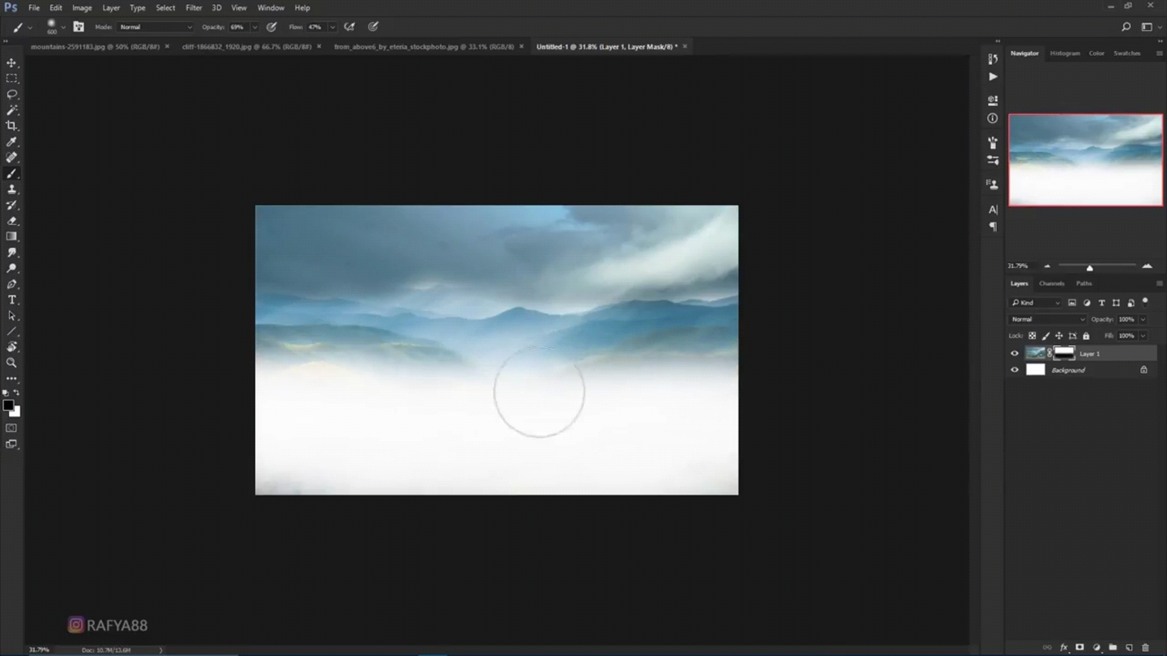Create a new layer icon
The height and width of the screenshot is (656, 1167).
click(1129, 647)
